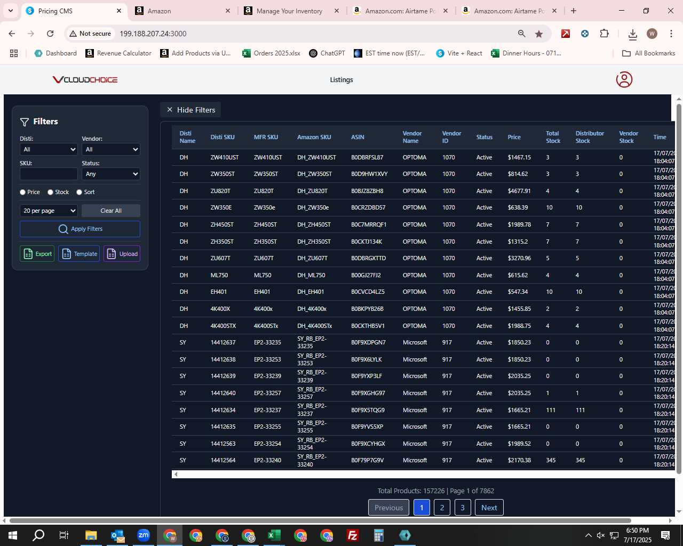Open Calculator from taskbar

(379, 535)
